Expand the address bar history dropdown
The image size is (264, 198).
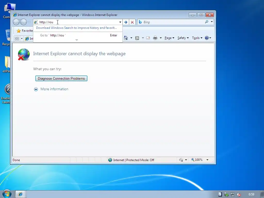click(x=120, y=22)
